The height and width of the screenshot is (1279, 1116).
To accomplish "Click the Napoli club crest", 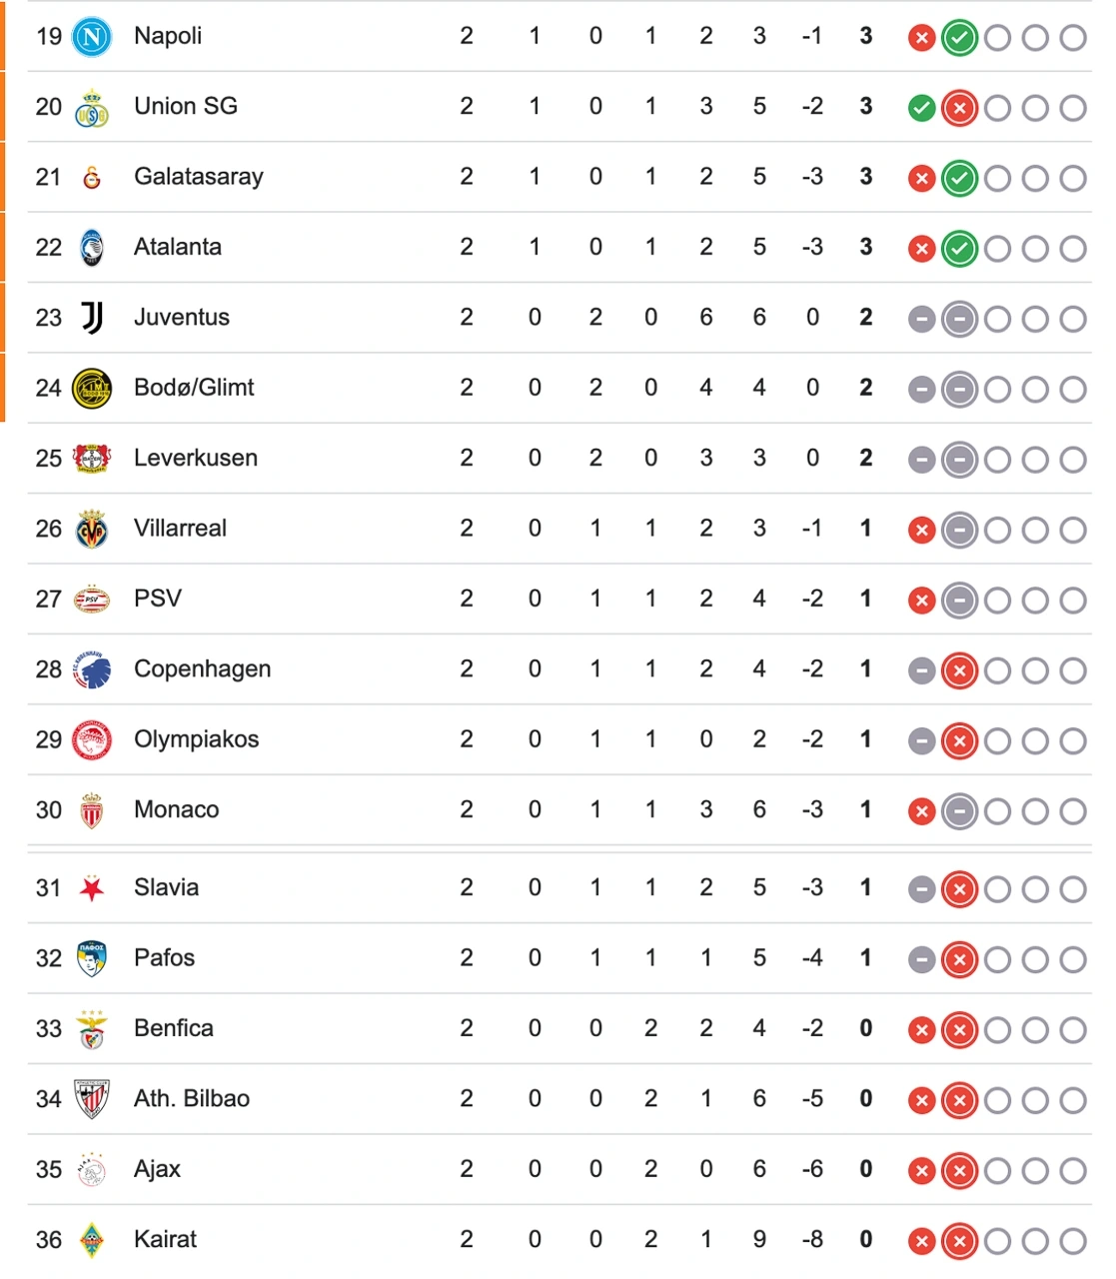I will [92, 37].
